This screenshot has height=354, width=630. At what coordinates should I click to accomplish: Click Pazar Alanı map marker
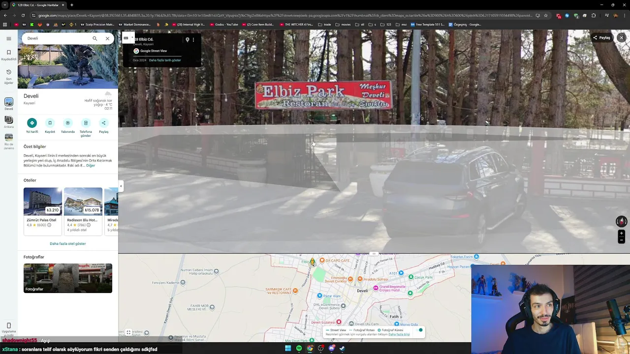coord(319,296)
